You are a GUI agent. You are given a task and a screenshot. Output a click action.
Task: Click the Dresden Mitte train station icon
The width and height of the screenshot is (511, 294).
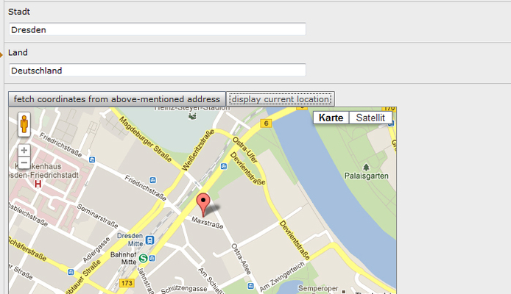(149, 240)
